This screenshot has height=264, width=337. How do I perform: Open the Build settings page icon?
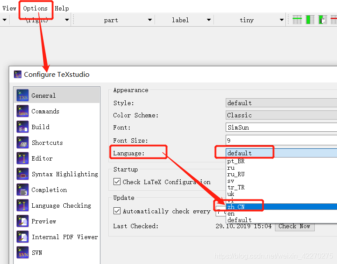tap(23, 127)
